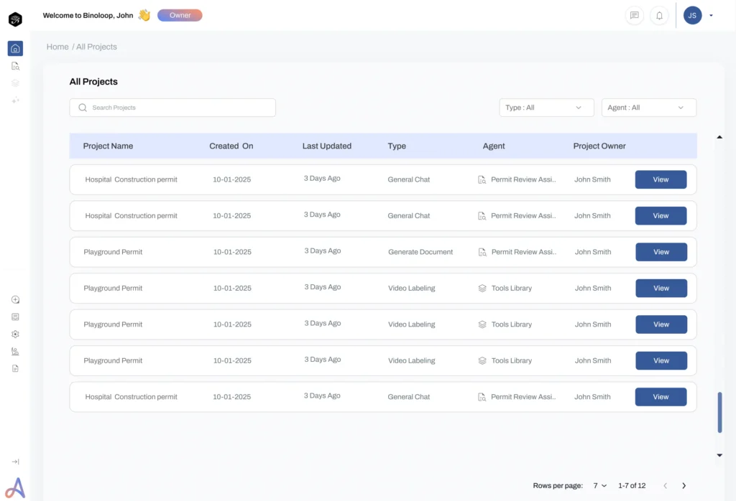Screen dimensions: 736x501
Task: View the Generate Document Playground Permit project
Action: [x=661, y=252]
